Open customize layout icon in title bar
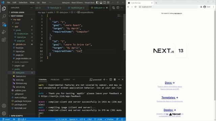The width and height of the screenshot is (216, 121). point(108,2)
